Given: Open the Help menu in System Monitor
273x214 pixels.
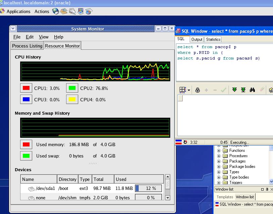Looking at the screenshot, I should (x=58, y=37).
